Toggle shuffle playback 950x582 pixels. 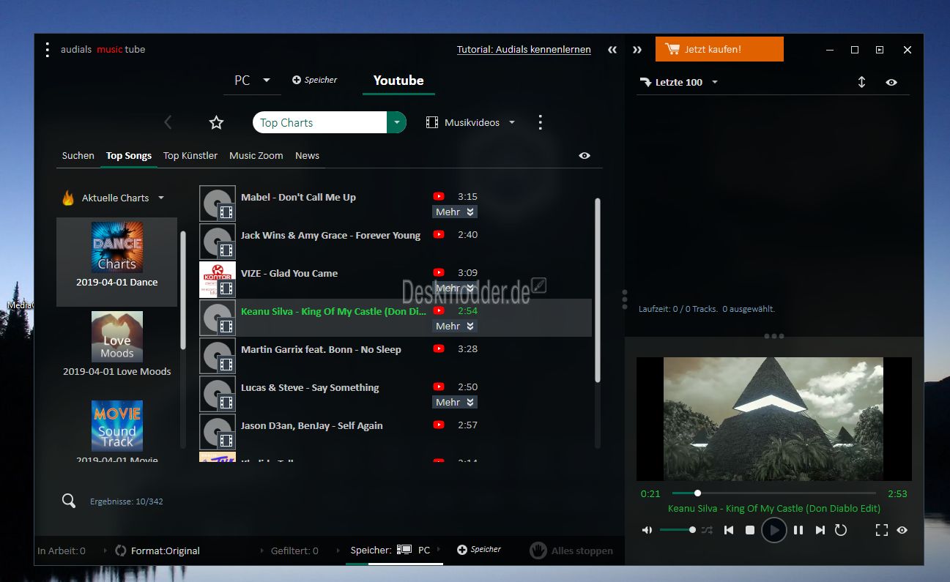(707, 530)
